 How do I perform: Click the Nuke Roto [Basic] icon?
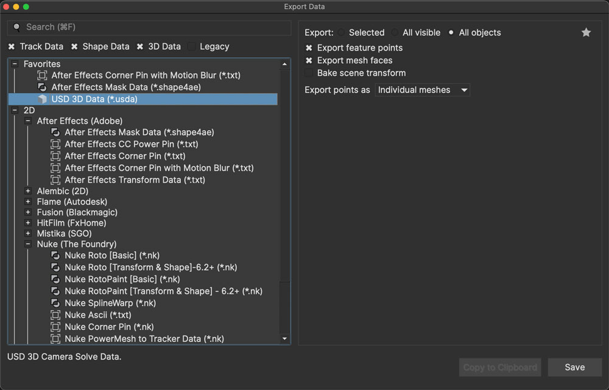(55, 256)
